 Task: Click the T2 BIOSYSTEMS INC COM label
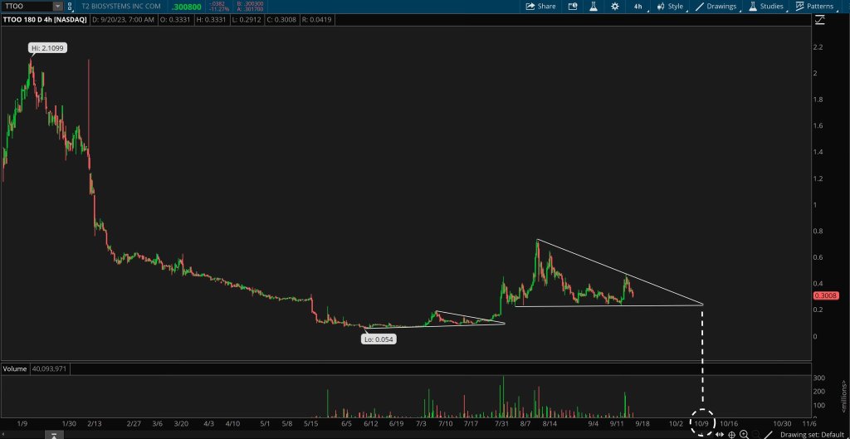point(121,7)
